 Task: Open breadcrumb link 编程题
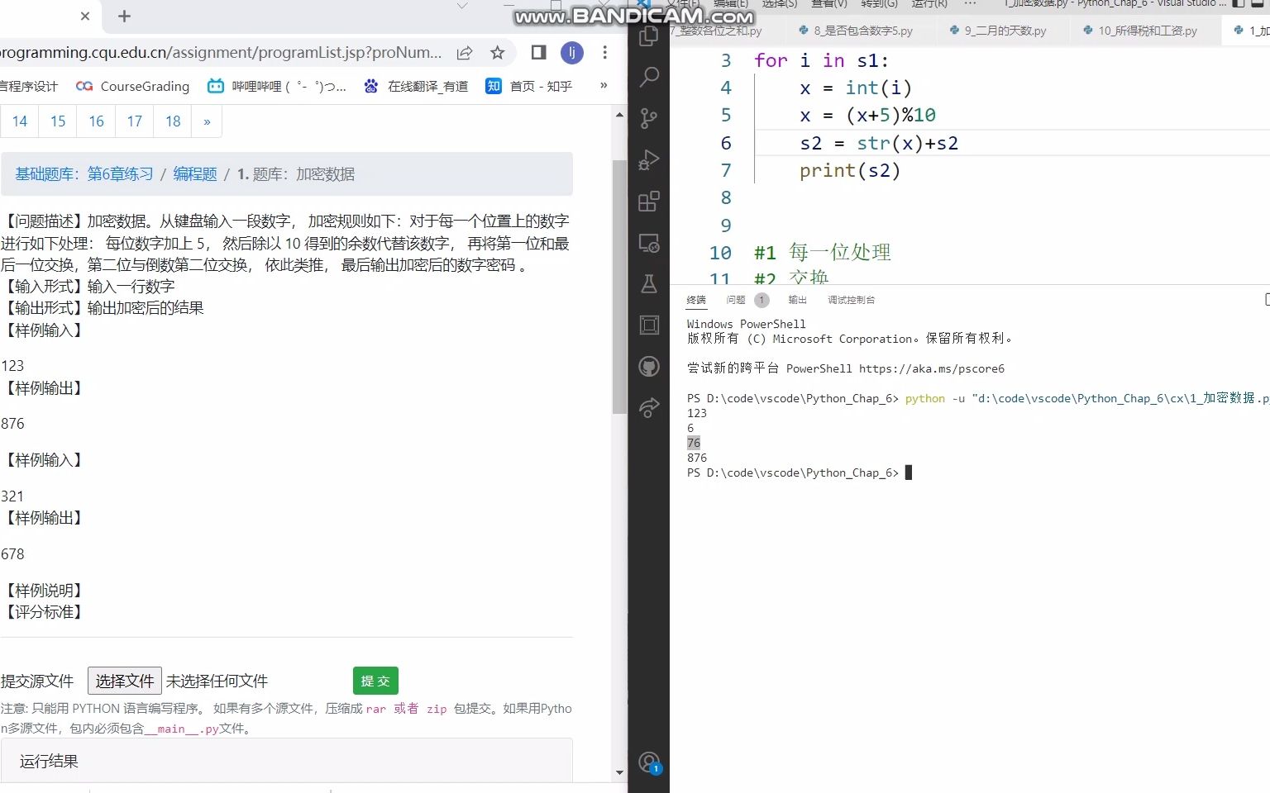pos(195,174)
